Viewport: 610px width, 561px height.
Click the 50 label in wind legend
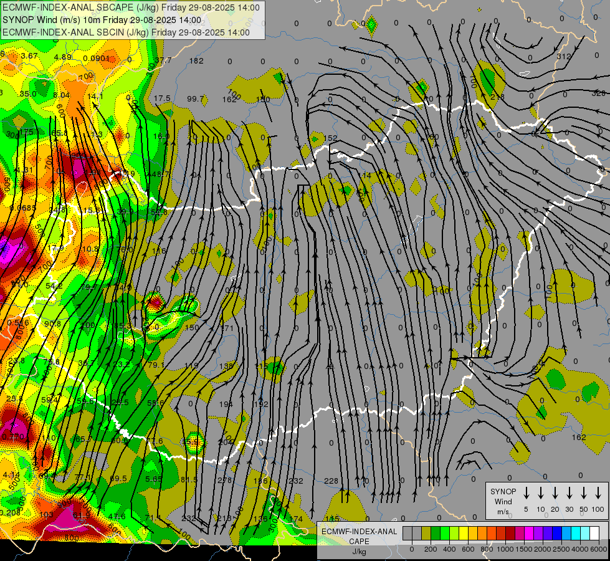coord(584,509)
